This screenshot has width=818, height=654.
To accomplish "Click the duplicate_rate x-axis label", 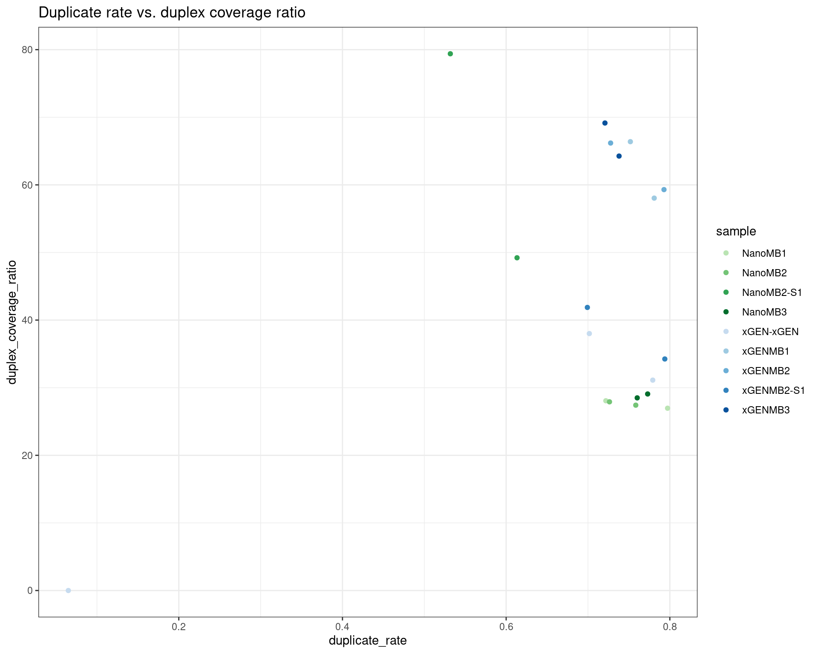I will coord(368,640).
